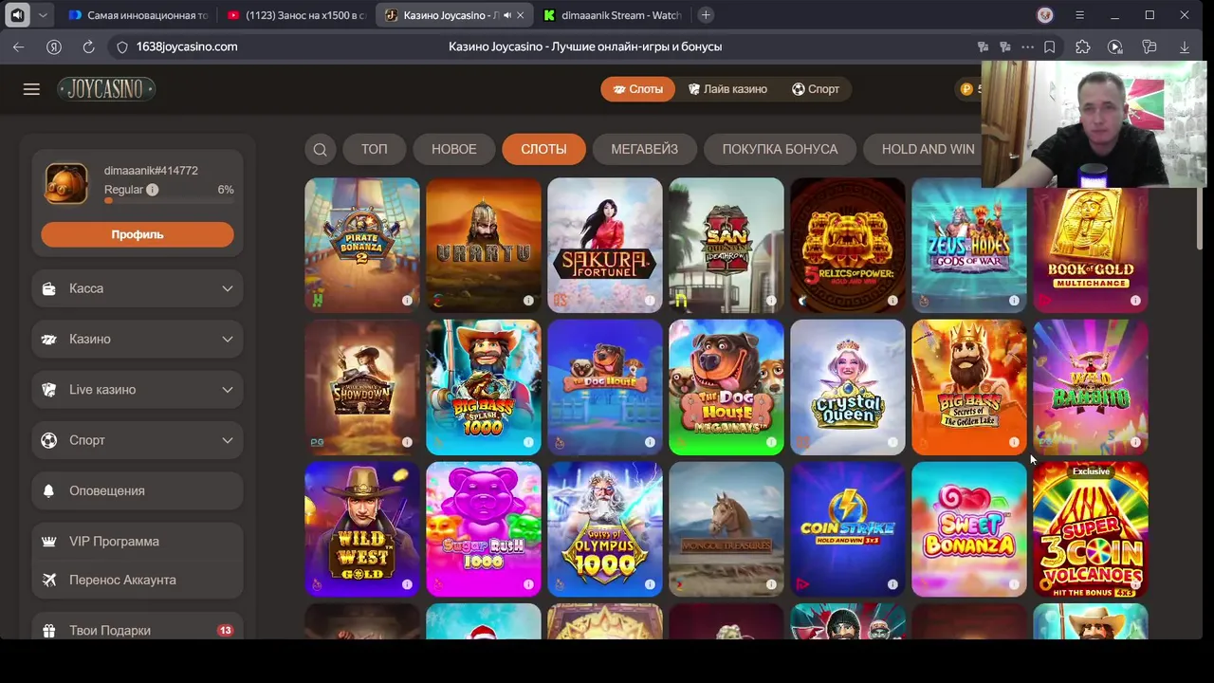Click info icon on Crystal Queen tile
Image resolution: width=1214 pixels, height=683 pixels.
pos(892,442)
